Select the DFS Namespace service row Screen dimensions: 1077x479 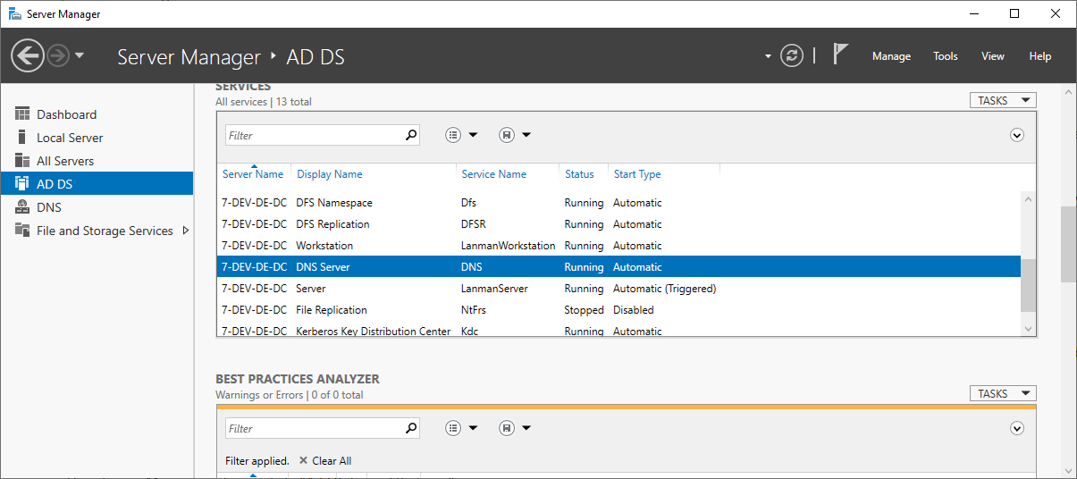[618, 203]
